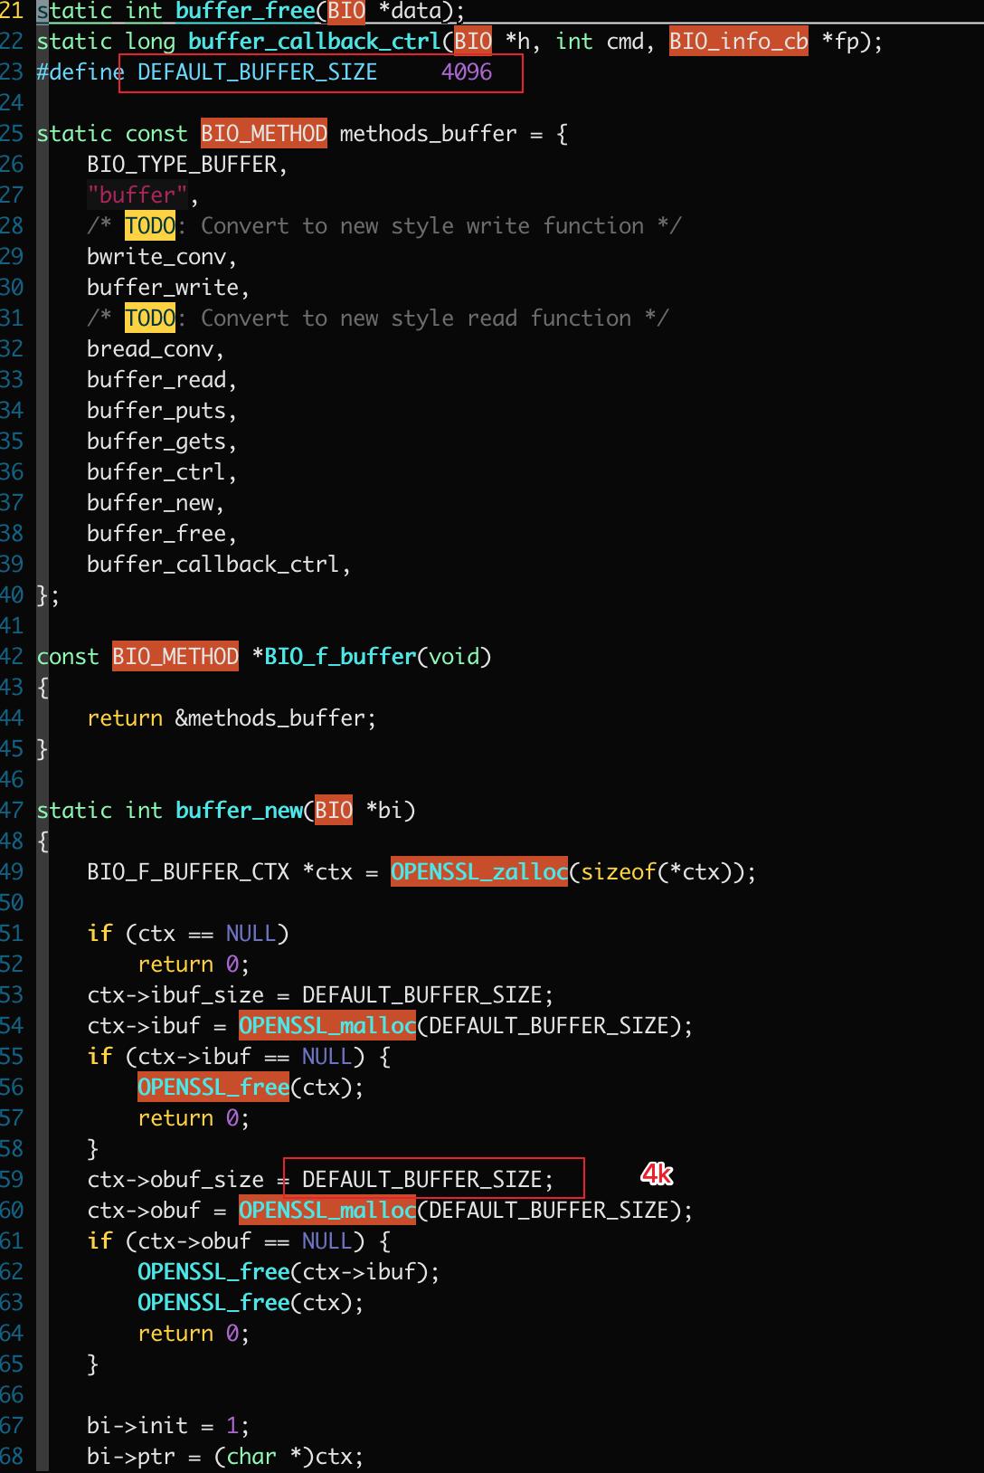This screenshot has height=1473, width=984.
Task: Click 'OPENSSL_free' on line 56
Action: click(x=213, y=1088)
